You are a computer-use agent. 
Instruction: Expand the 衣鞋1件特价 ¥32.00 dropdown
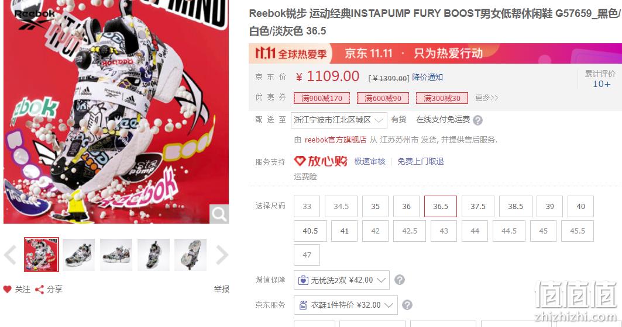click(x=345, y=305)
